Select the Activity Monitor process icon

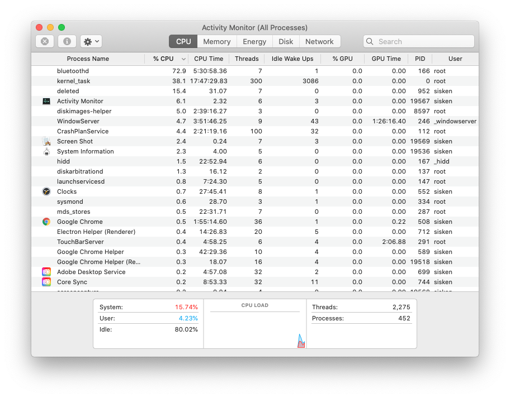[47, 101]
